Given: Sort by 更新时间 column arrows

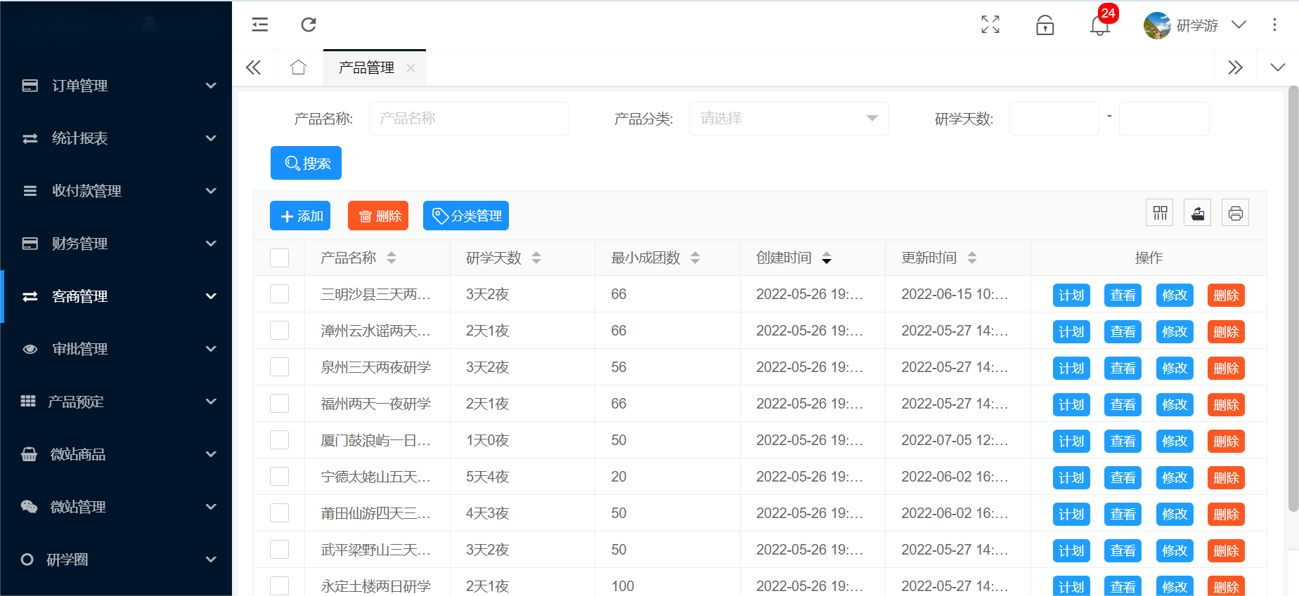Looking at the screenshot, I should 972,258.
